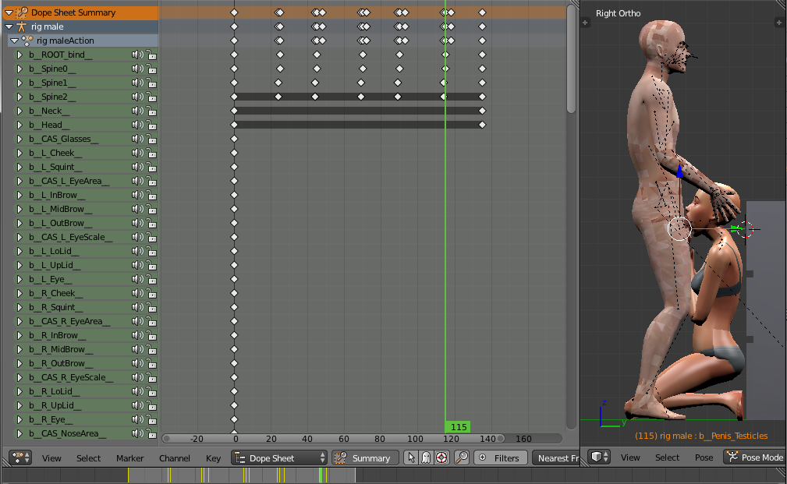The width and height of the screenshot is (787, 484).
Task: Expand the b__CAS_L_EyeArea__ channel group
Action: pos(19,181)
